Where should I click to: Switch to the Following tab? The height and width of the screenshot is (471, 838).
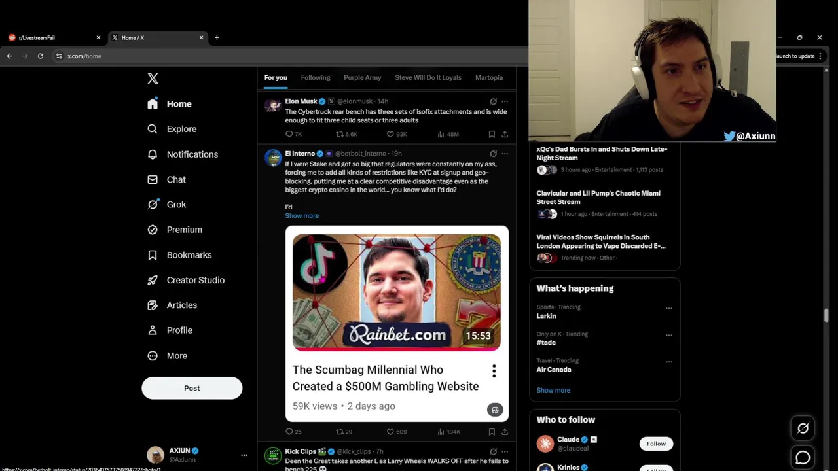coord(316,77)
